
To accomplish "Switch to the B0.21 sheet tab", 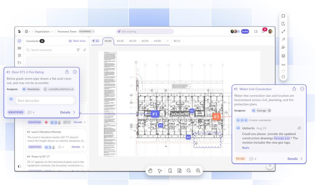I will tap(177, 41).
